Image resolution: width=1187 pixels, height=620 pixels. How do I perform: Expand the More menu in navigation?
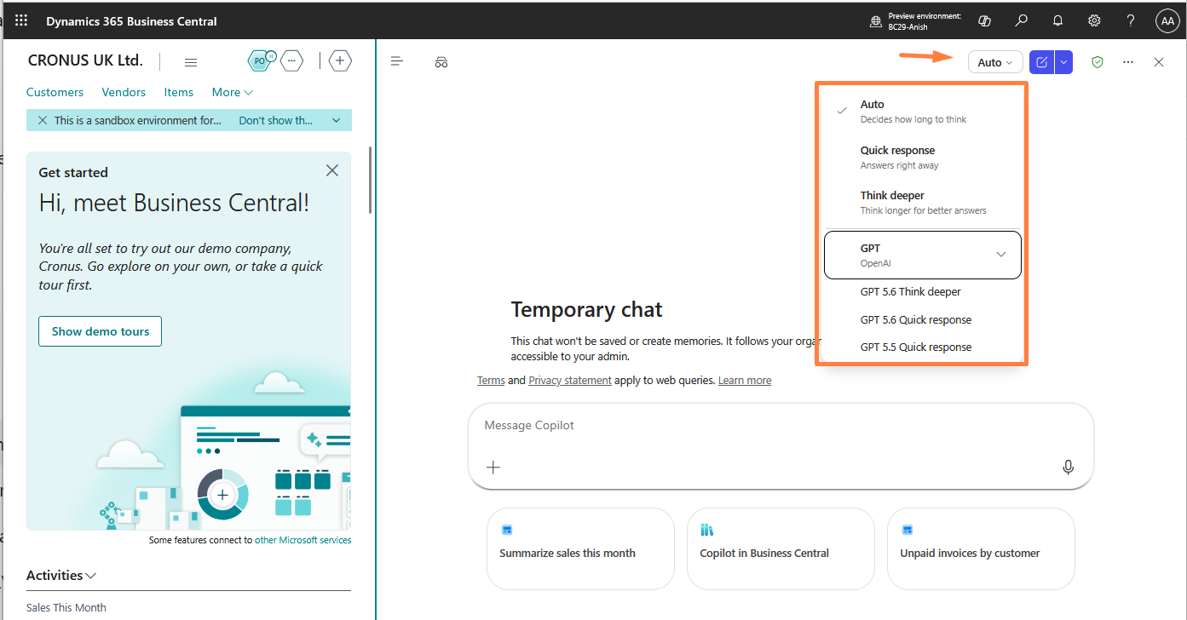pyautogui.click(x=233, y=92)
